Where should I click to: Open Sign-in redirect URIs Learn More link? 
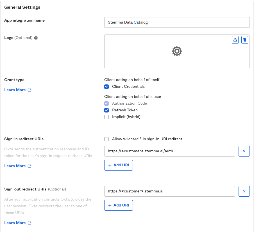[15, 166]
